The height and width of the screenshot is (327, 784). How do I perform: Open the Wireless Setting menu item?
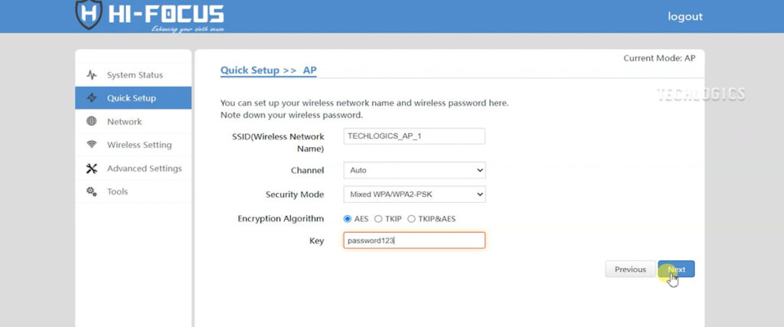pos(139,145)
